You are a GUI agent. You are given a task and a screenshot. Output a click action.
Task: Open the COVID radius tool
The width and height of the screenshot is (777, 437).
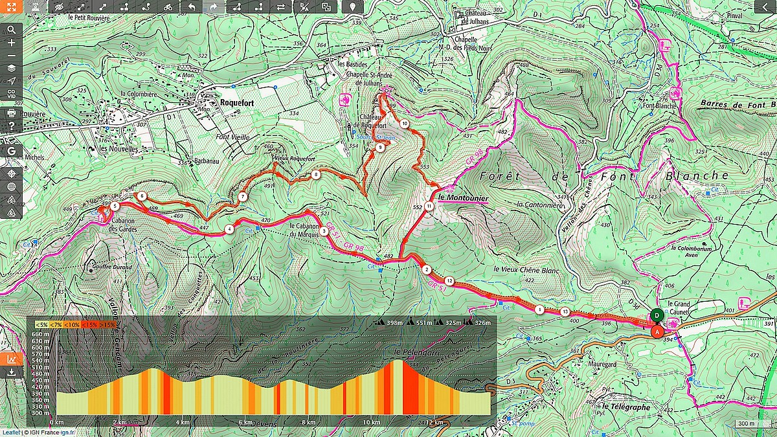click(x=12, y=94)
